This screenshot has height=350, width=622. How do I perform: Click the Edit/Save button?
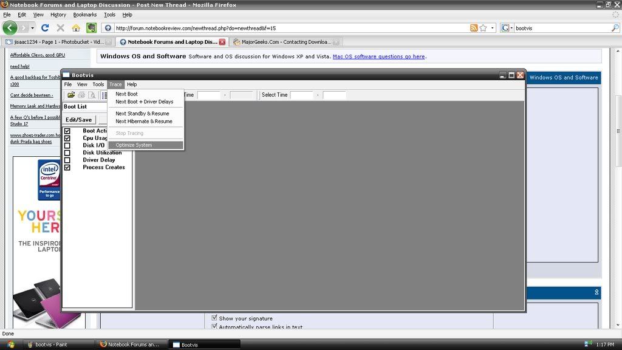[x=78, y=120]
